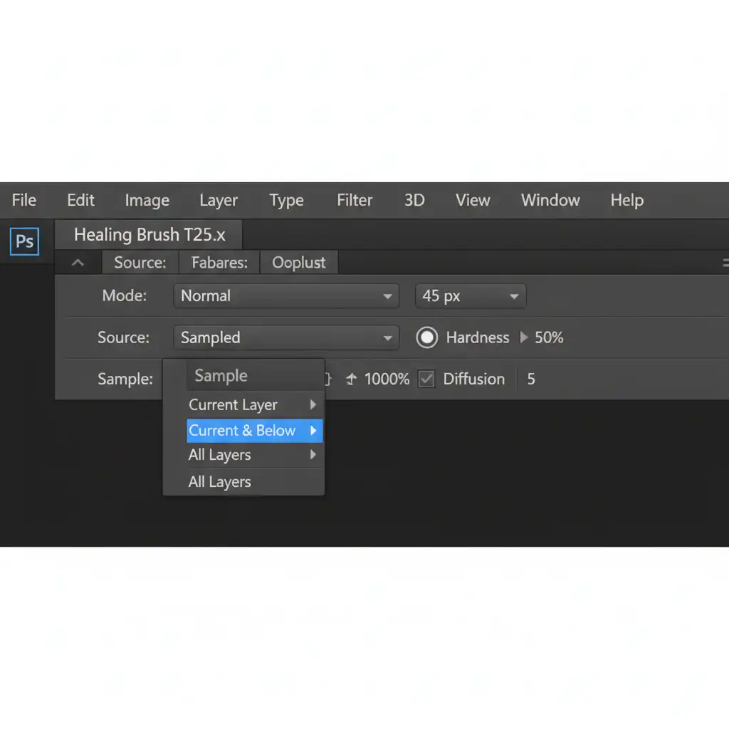Screen dimensions: 729x729
Task: Select the Hardness radio button
Action: (426, 337)
